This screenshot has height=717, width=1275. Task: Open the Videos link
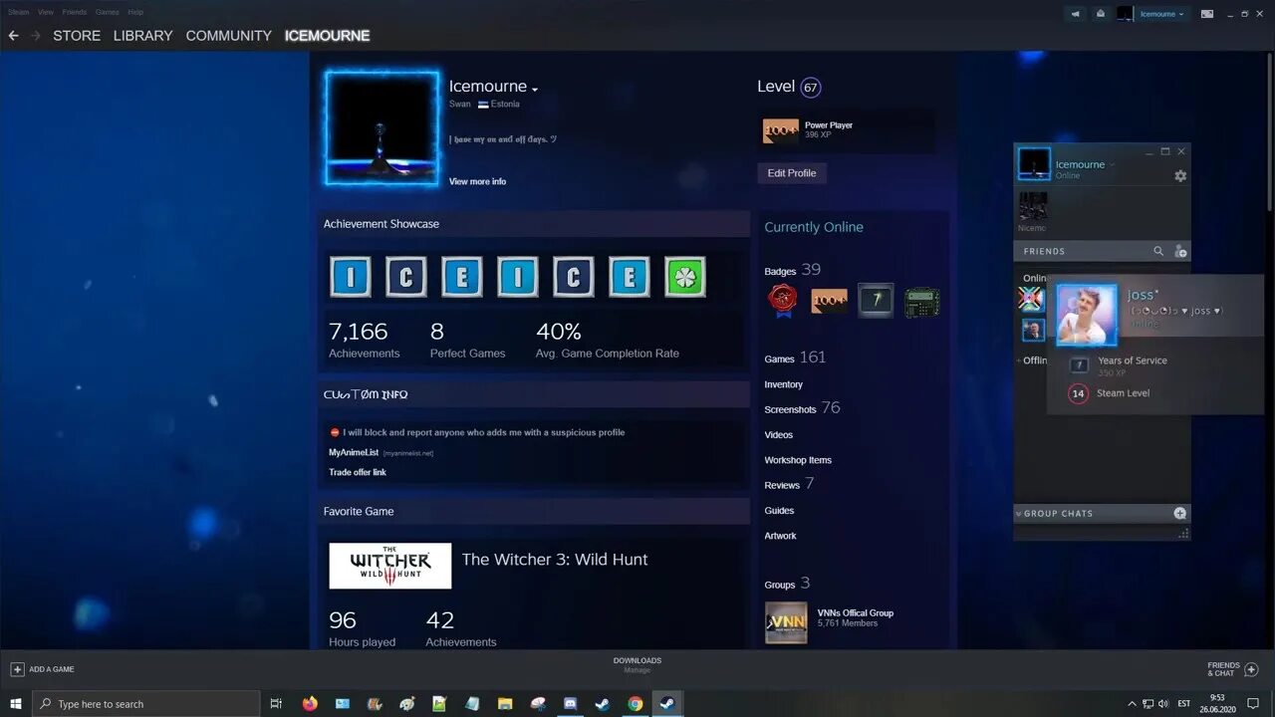[x=779, y=435]
